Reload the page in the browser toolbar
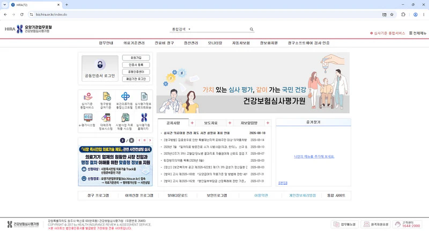Image resolution: width=429 pixels, height=231 pixels. [22, 15]
